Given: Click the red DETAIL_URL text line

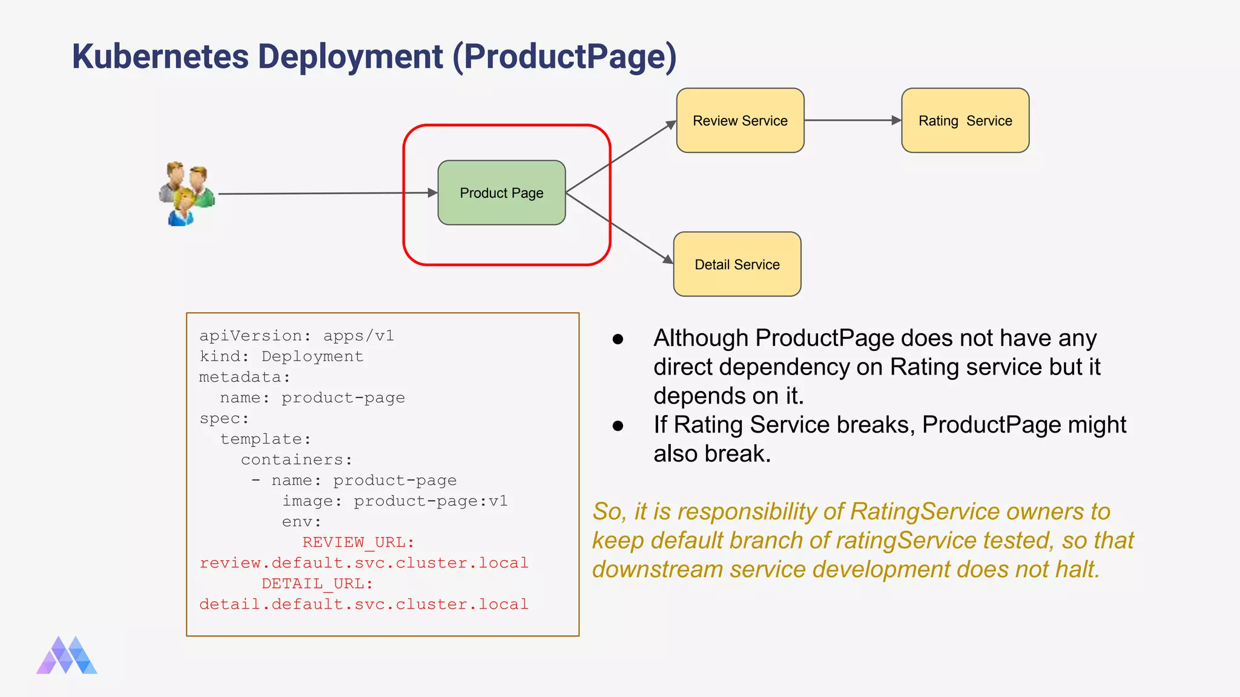Looking at the screenshot, I should (x=317, y=583).
